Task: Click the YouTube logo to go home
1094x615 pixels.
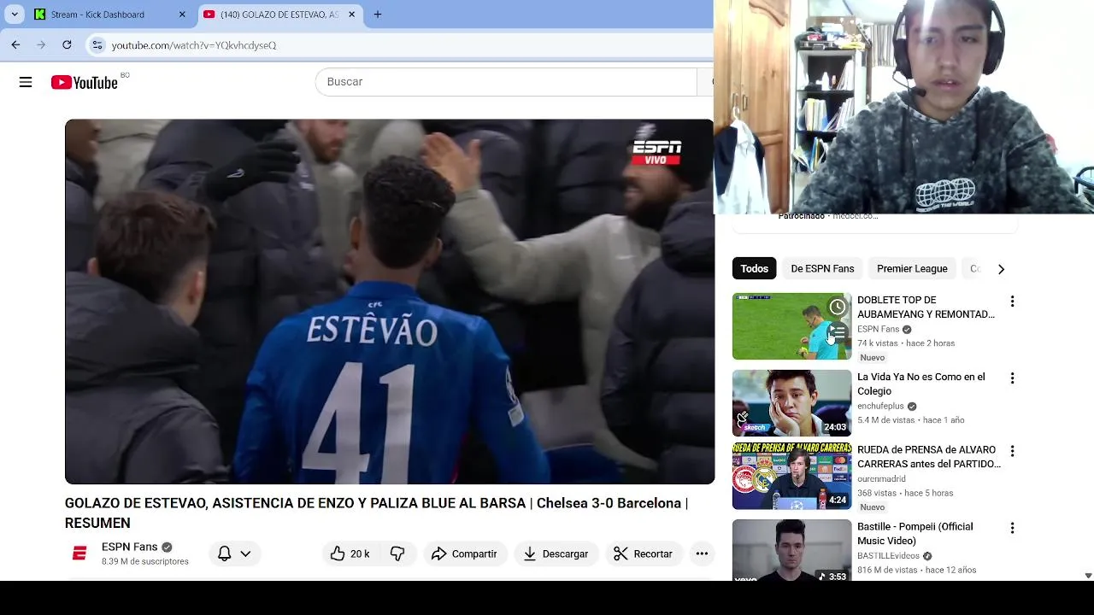Action: point(84,82)
